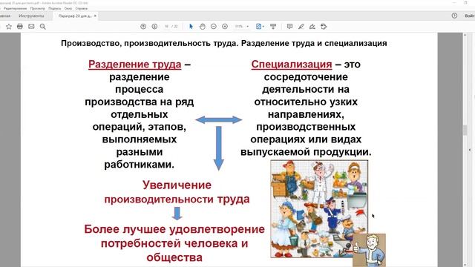Click the word работниками
The image size is (475, 267).
pos(140,165)
